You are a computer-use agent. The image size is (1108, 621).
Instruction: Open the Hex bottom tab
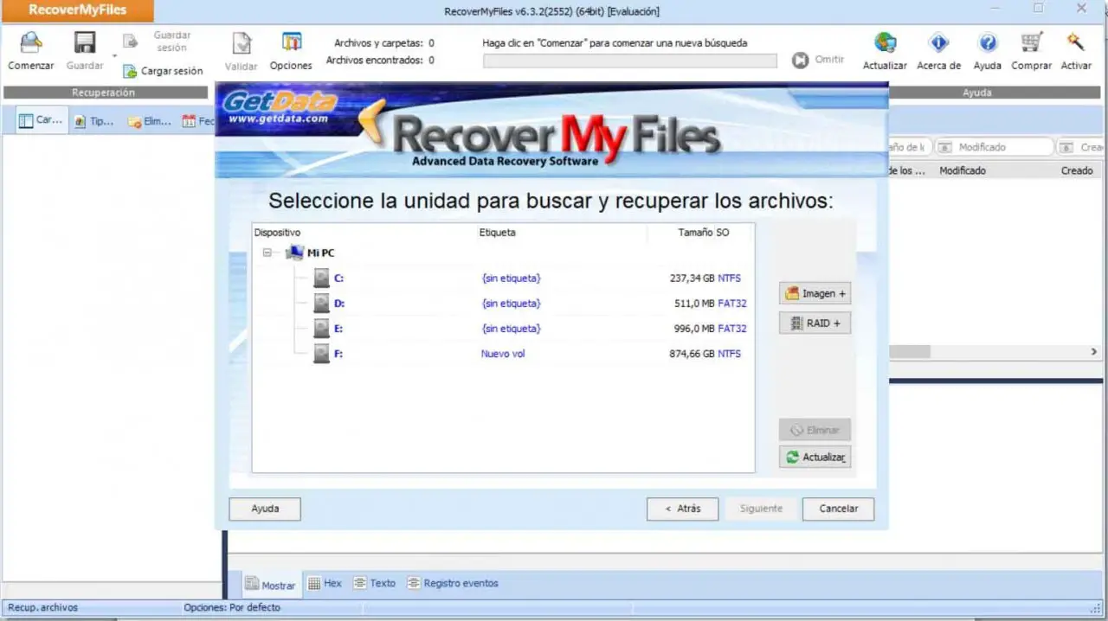pos(325,583)
